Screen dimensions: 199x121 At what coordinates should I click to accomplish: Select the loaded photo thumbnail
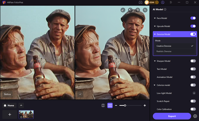click(26, 115)
